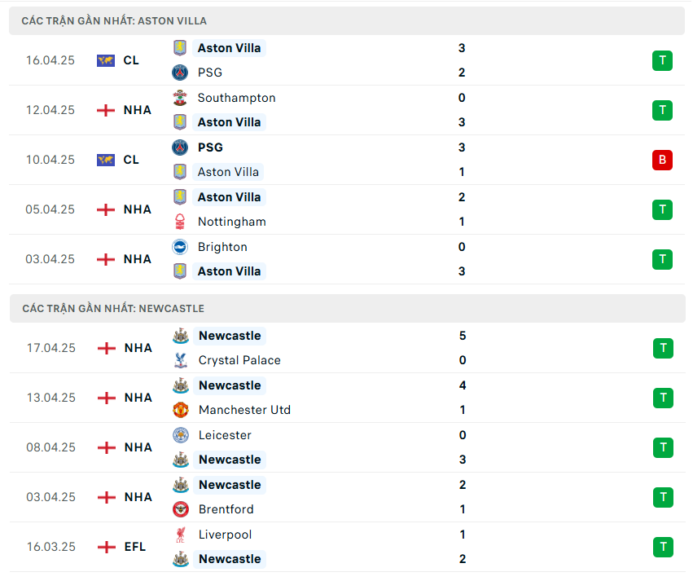Click the Liverpool club crest
This screenshot has width=693, height=581.
click(x=181, y=535)
